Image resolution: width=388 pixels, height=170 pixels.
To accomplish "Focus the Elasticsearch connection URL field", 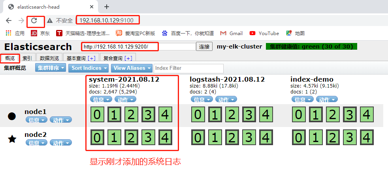I will (139, 47).
